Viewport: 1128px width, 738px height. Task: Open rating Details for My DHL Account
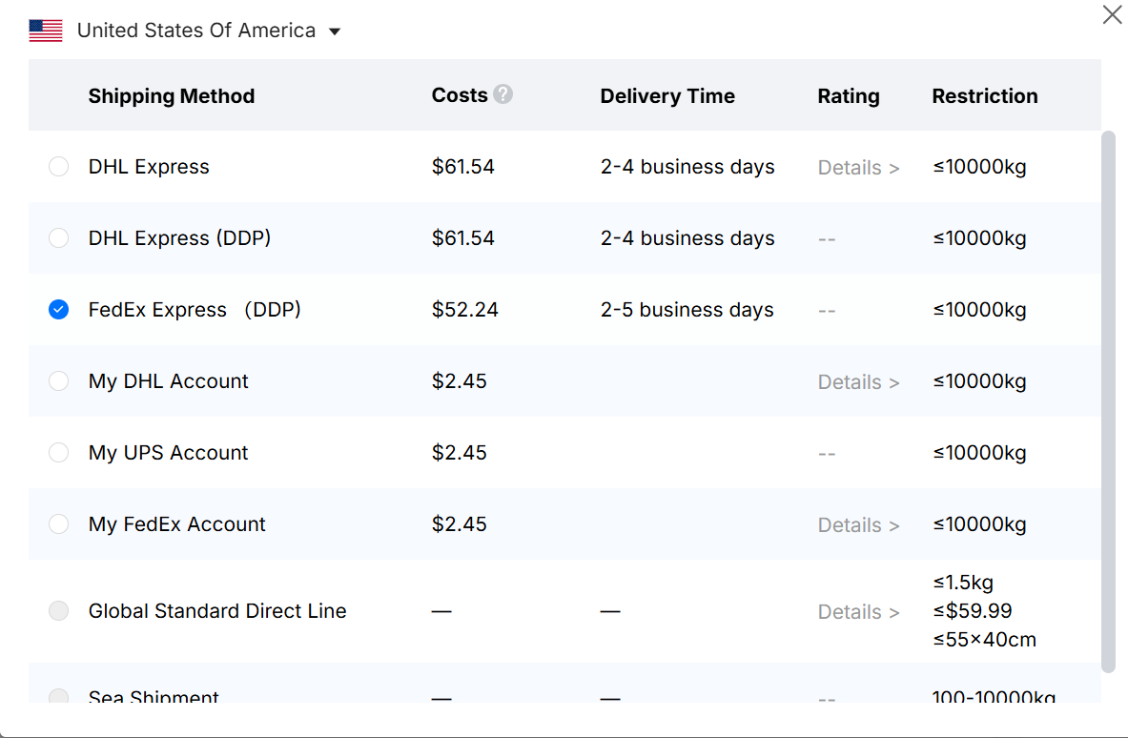[x=858, y=382]
